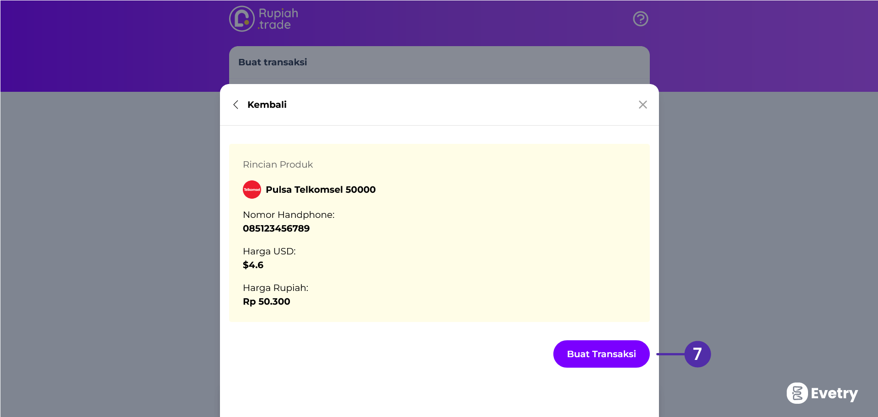Click the Rupiah price Rp 50.300

266,301
